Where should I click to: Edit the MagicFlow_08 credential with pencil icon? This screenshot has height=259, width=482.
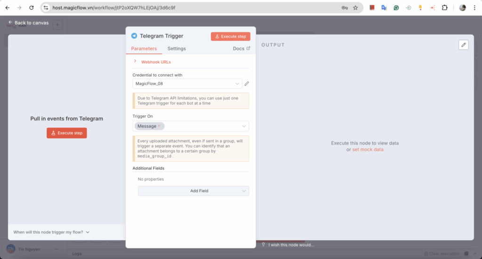coord(247,84)
